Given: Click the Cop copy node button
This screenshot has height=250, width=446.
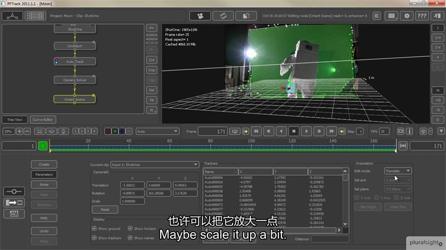Looking at the screenshot, I should pos(152,70).
